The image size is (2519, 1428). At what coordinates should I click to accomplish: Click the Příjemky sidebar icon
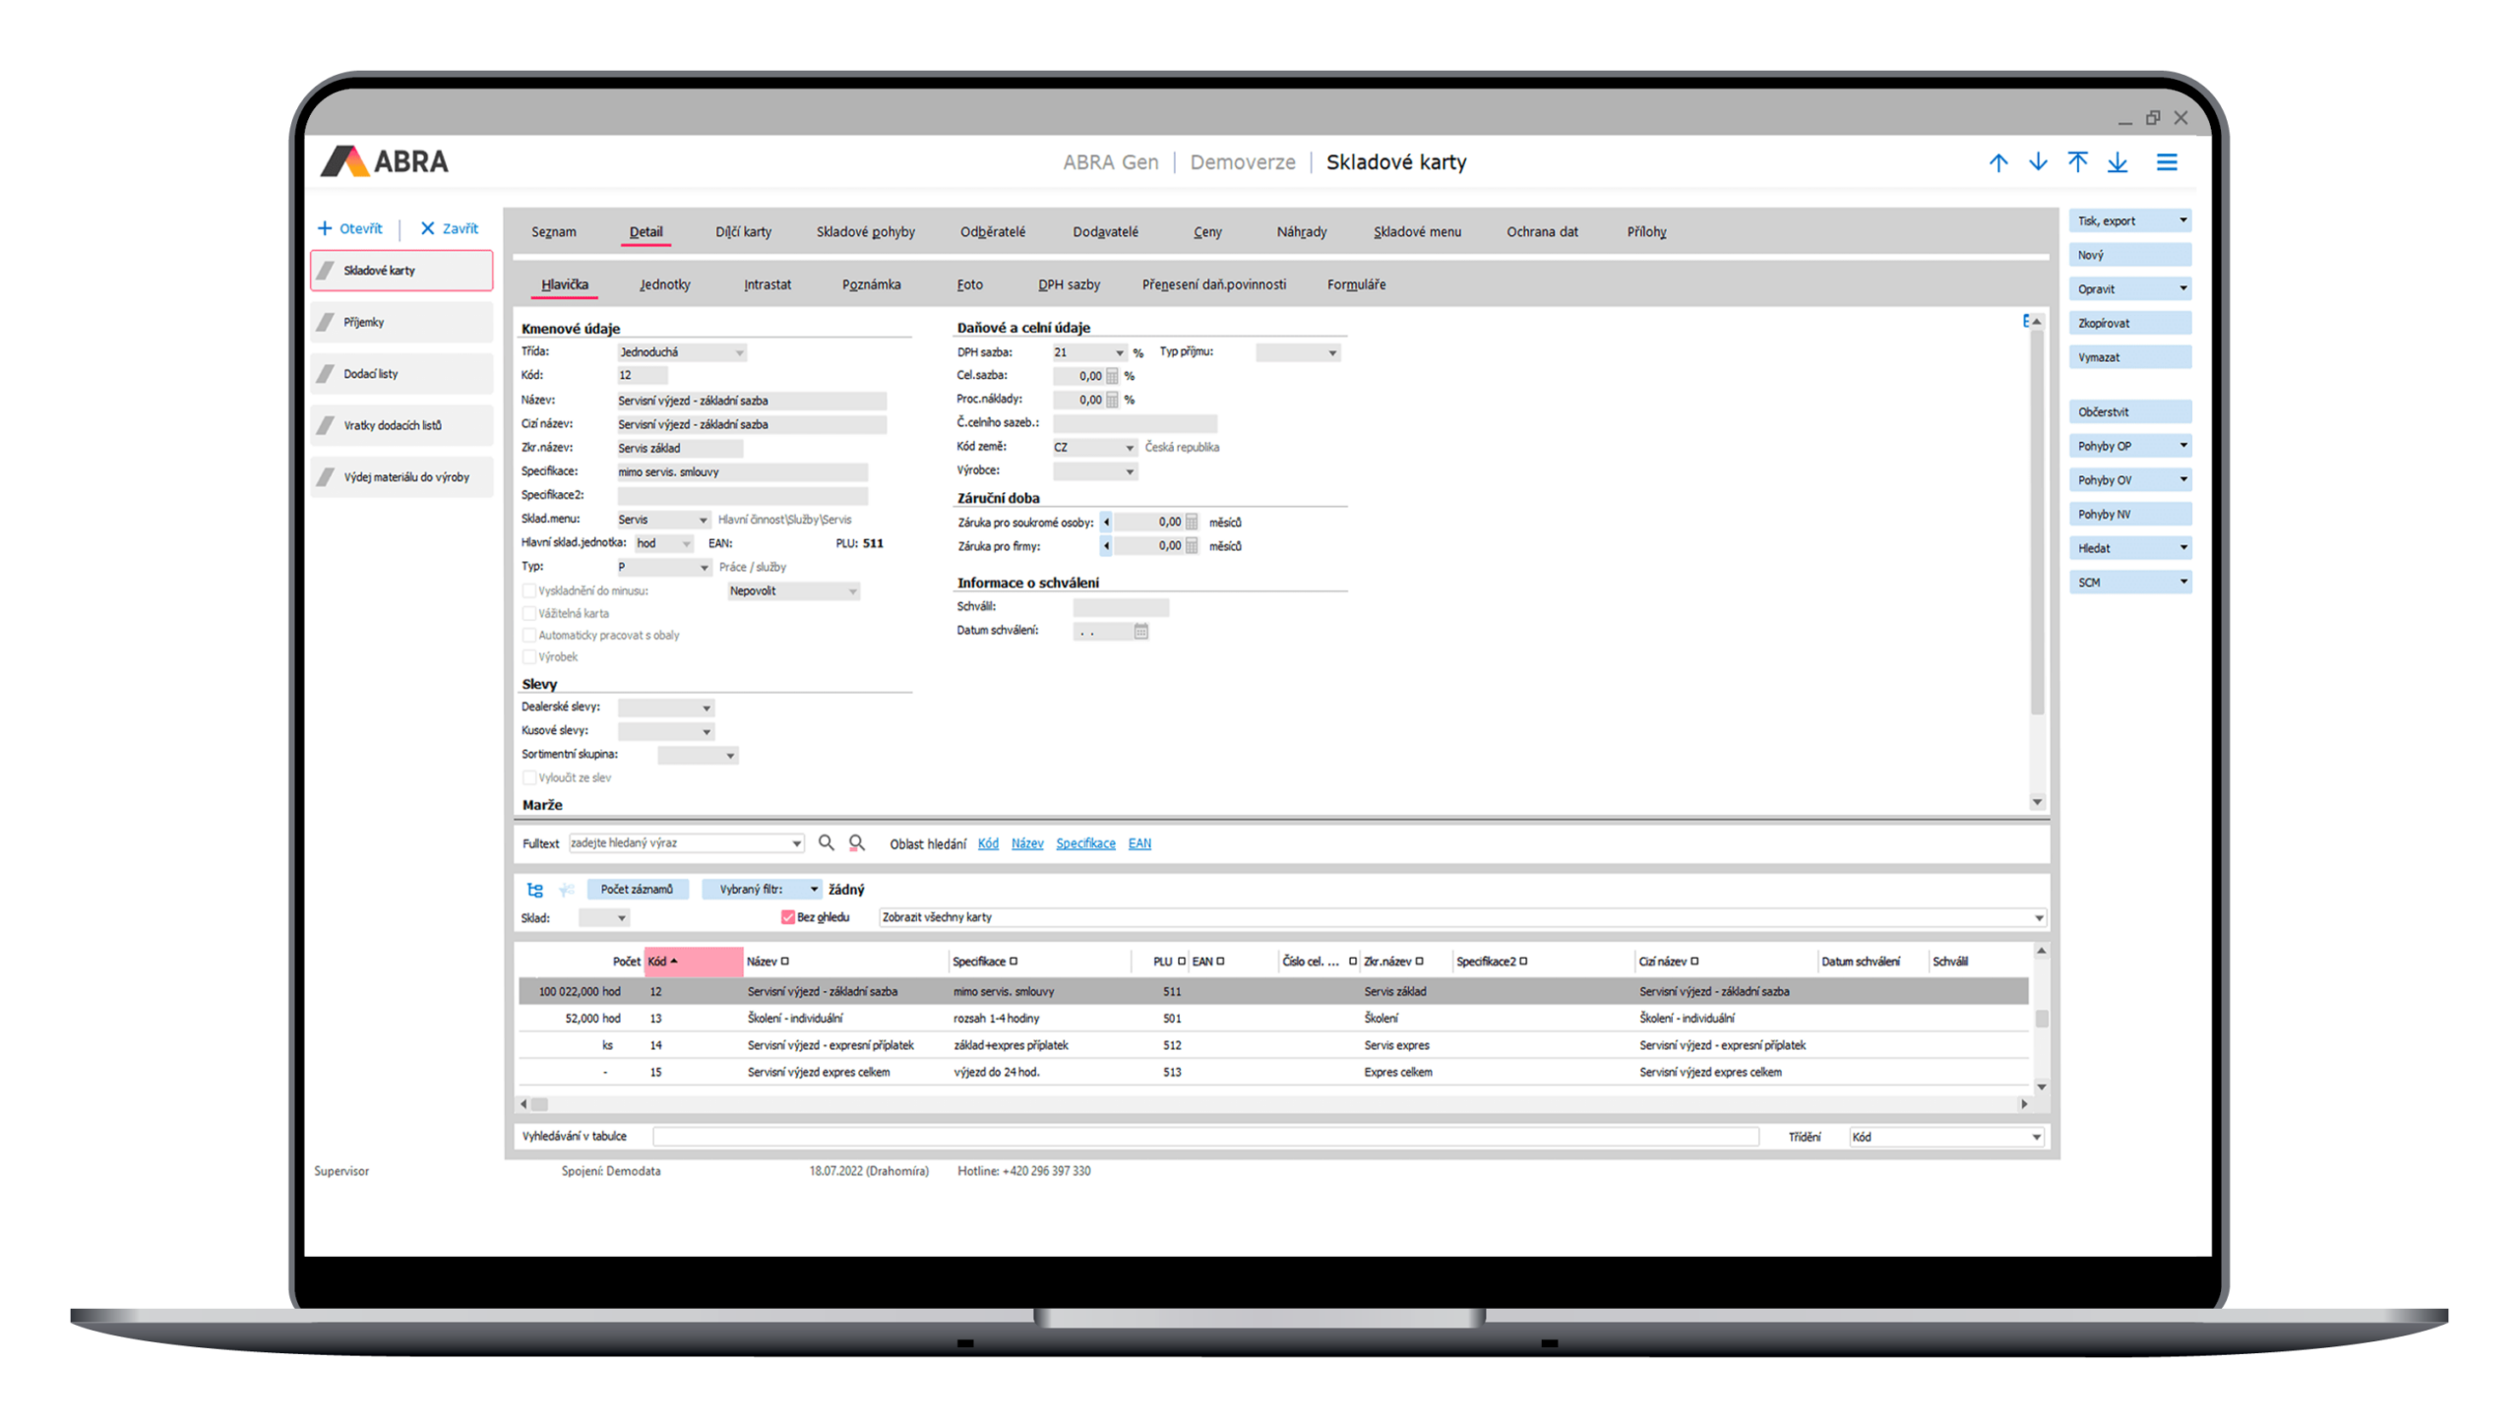point(327,322)
